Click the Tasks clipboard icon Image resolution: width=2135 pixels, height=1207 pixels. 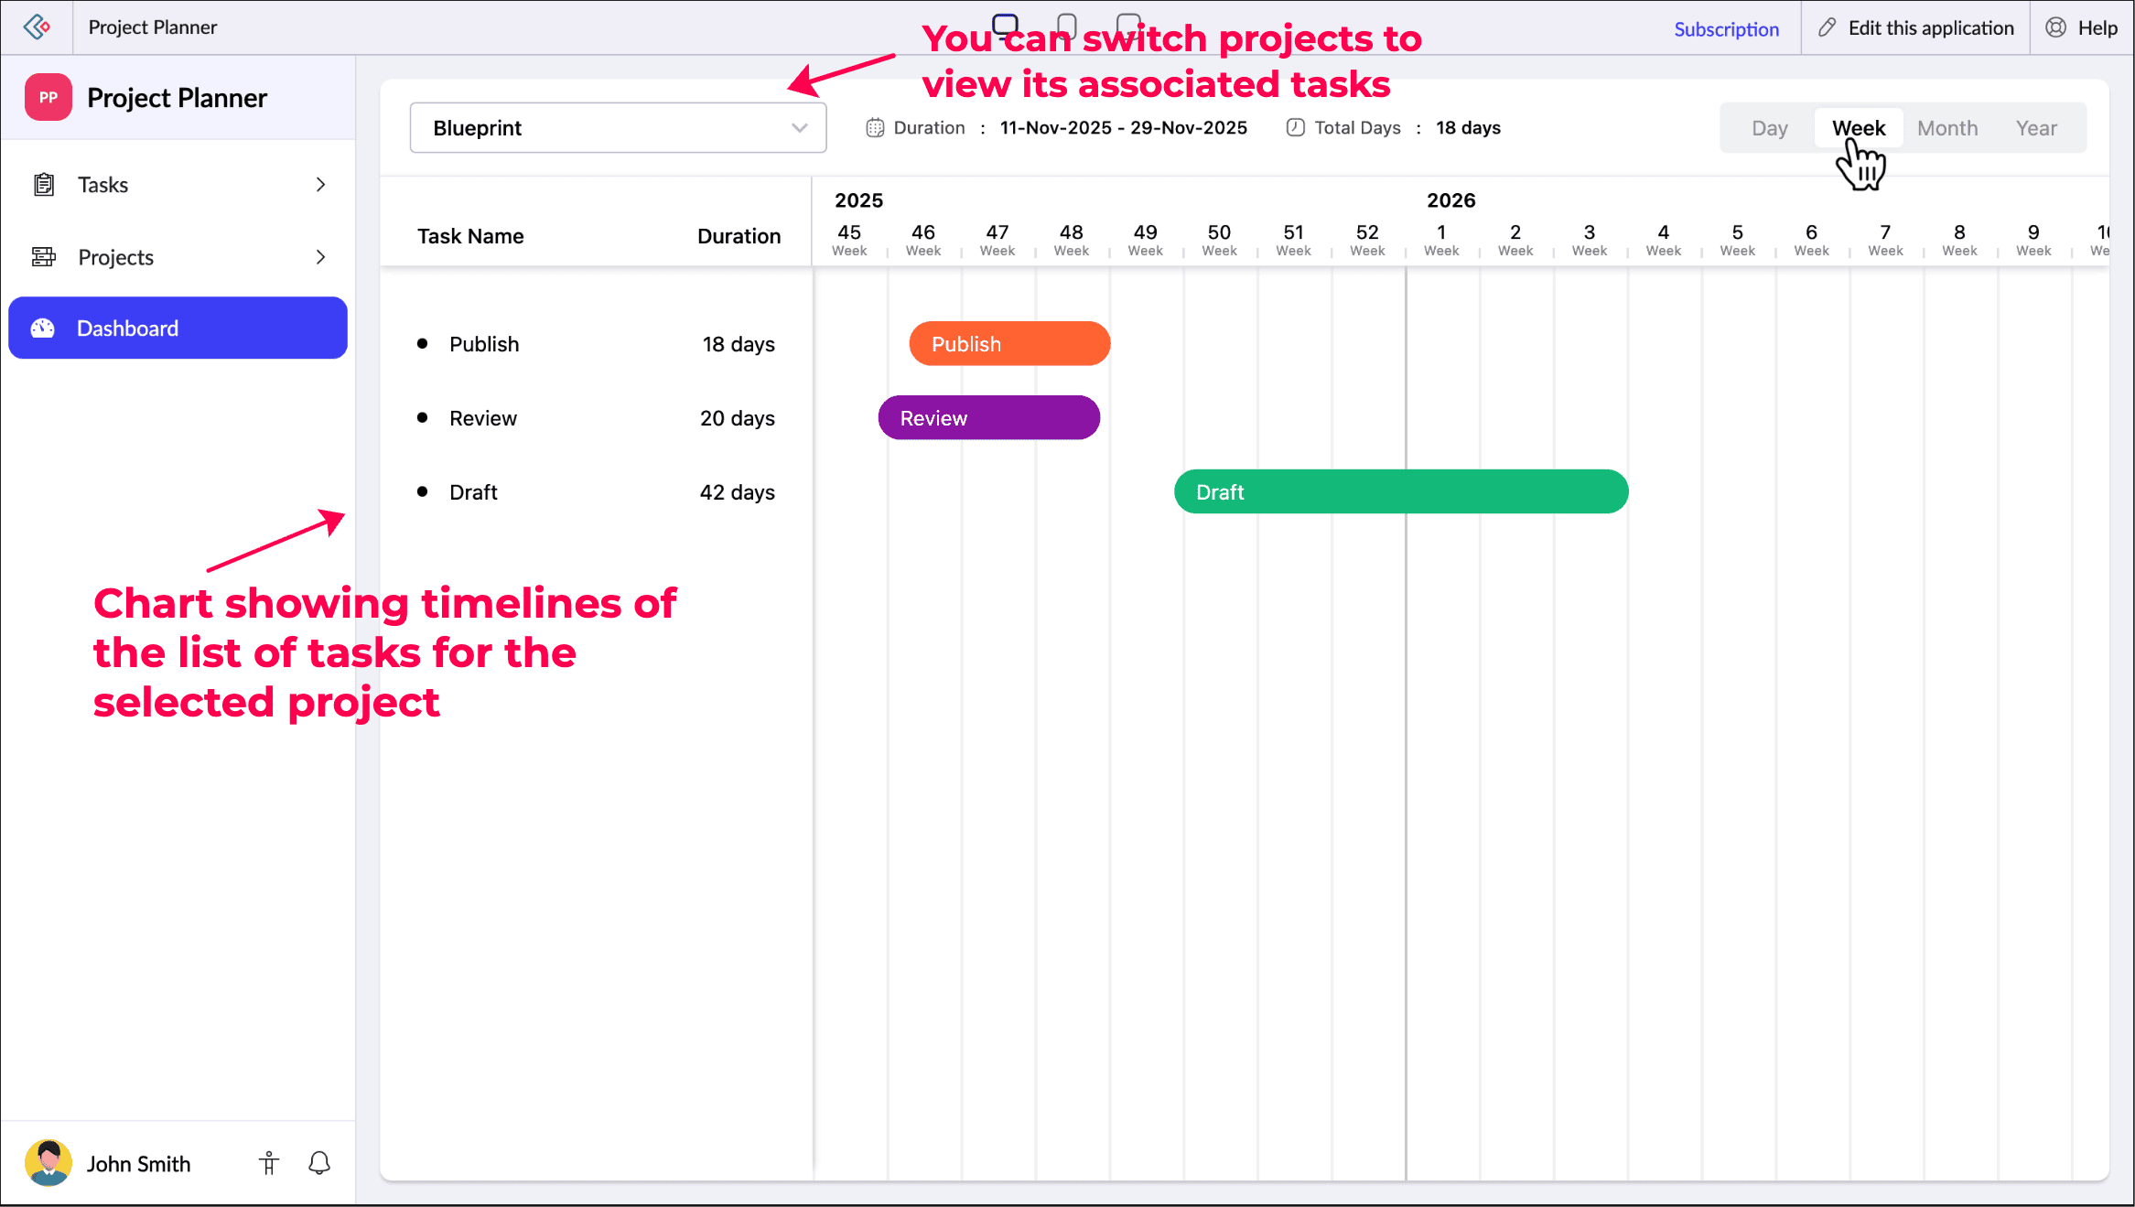coord(44,185)
